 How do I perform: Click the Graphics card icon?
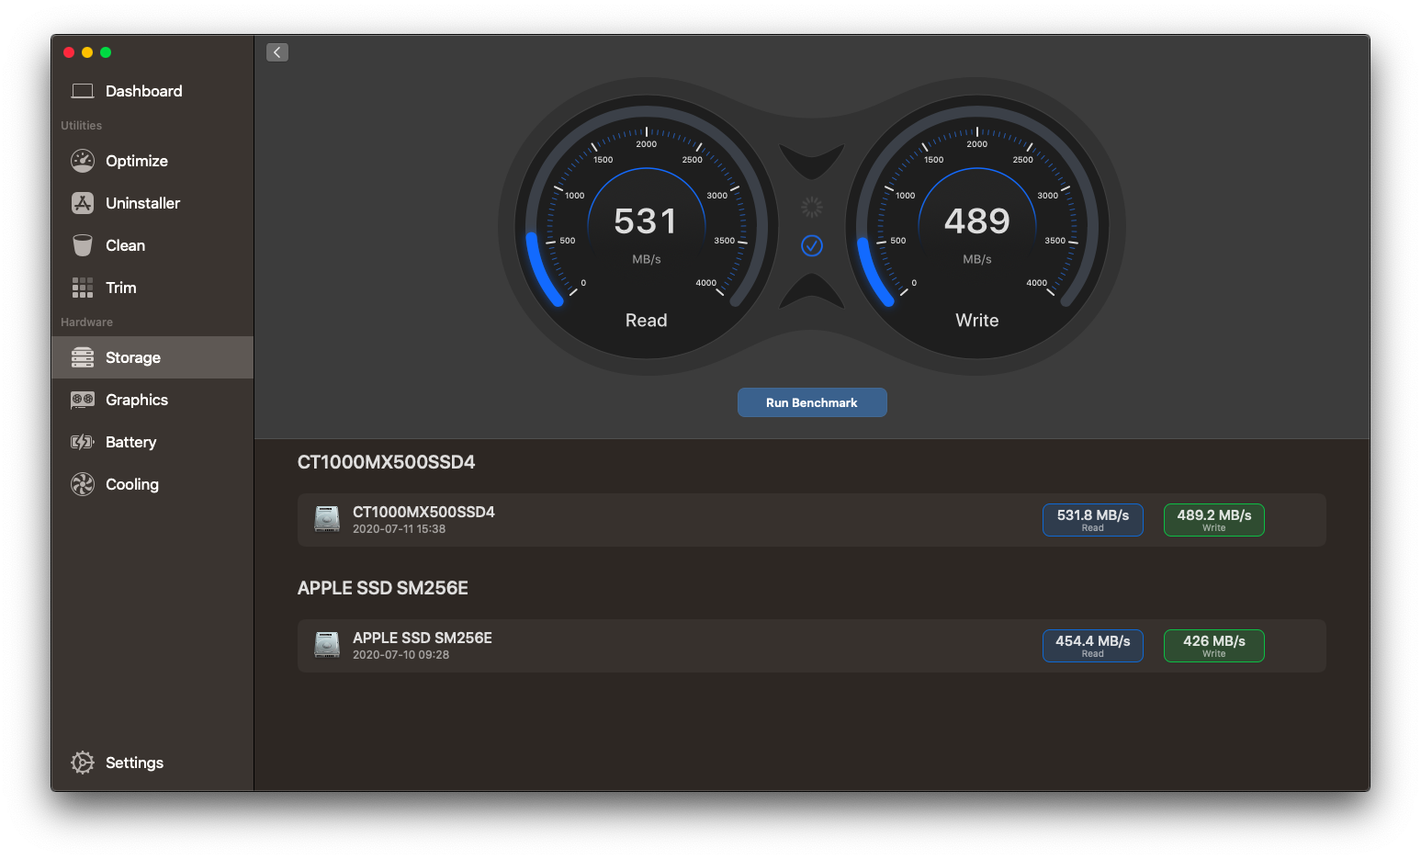(x=83, y=400)
